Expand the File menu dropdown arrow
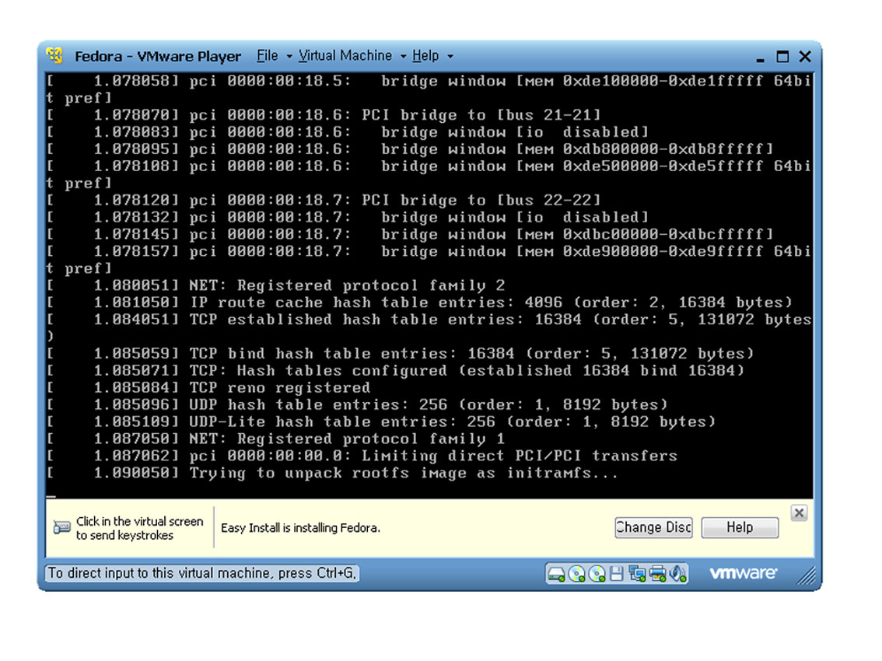The width and height of the screenshot is (882, 661). (289, 56)
